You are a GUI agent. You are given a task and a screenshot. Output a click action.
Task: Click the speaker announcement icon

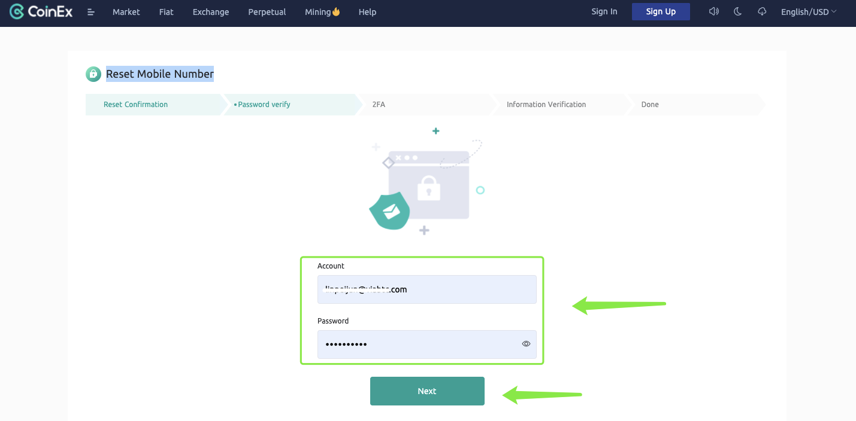[x=713, y=11]
